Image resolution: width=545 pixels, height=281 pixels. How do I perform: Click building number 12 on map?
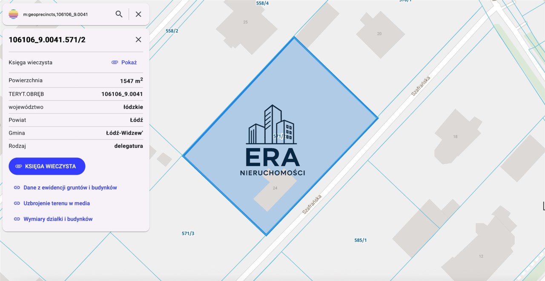pyautogui.click(x=481, y=256)
